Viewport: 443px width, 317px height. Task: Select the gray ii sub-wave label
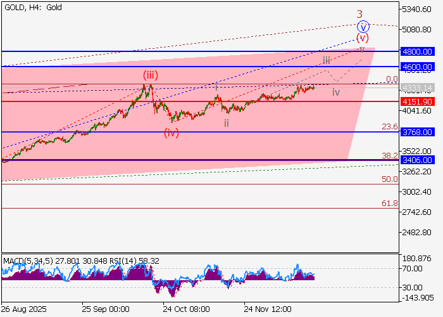[226, 122]
